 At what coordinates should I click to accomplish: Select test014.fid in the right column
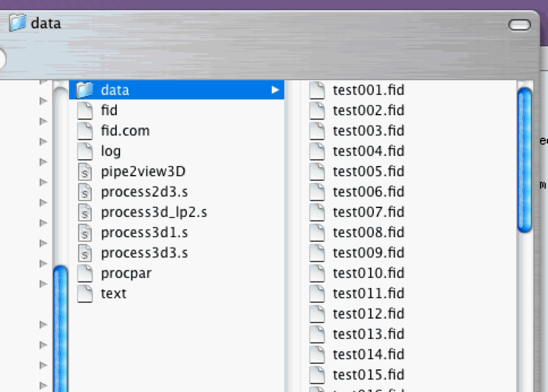click(368, 355)
